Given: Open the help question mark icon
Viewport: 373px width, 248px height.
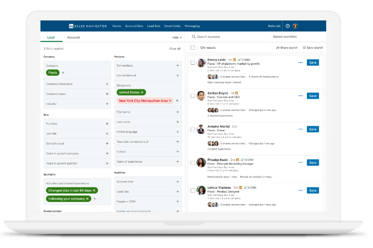Looking at the screenshot, I should pyautogui.click(x=288, y=26).
